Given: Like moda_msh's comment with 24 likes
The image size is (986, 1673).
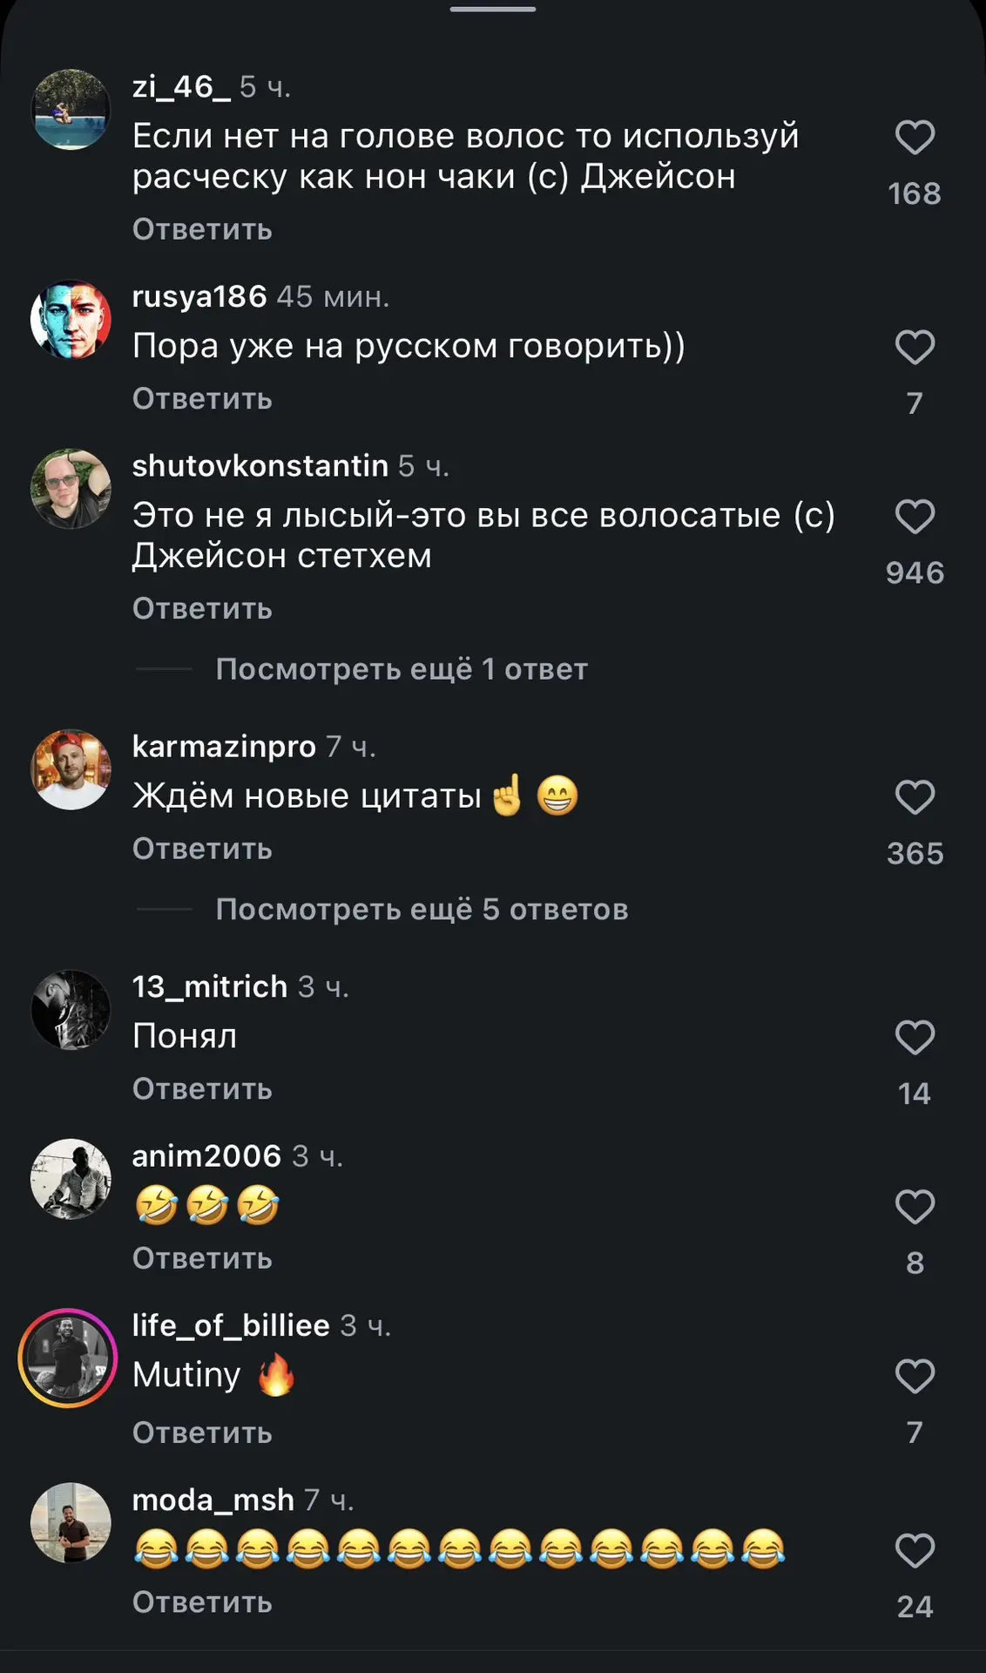Looking at the screenshot, I should point(915,1551).
